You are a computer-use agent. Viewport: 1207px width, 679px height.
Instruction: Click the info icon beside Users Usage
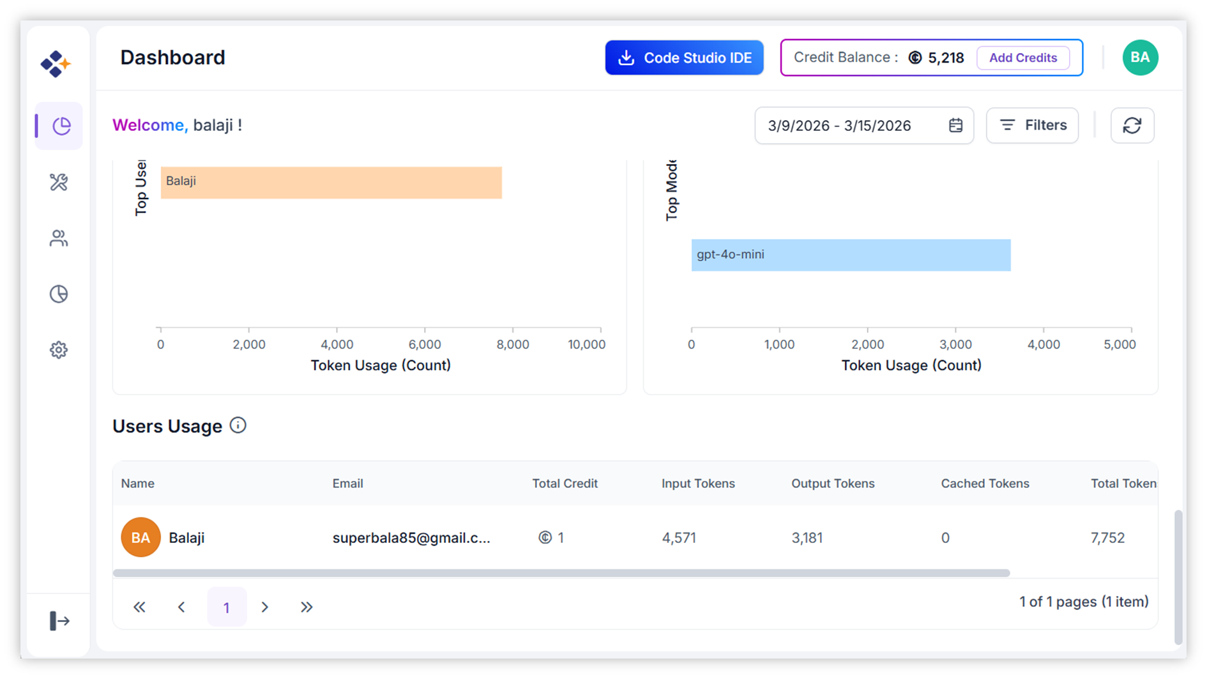(238, 425)
